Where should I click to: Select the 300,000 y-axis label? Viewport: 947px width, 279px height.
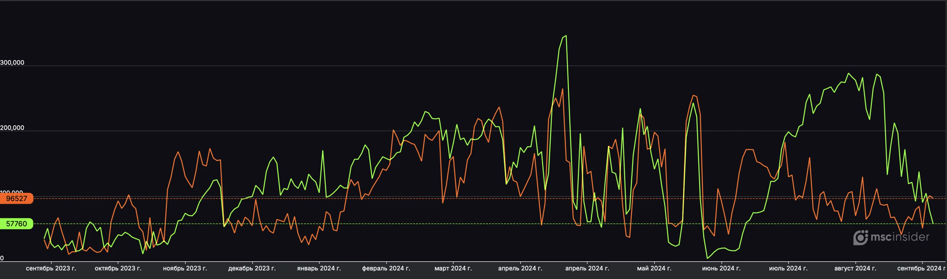[x=12, y=62]
